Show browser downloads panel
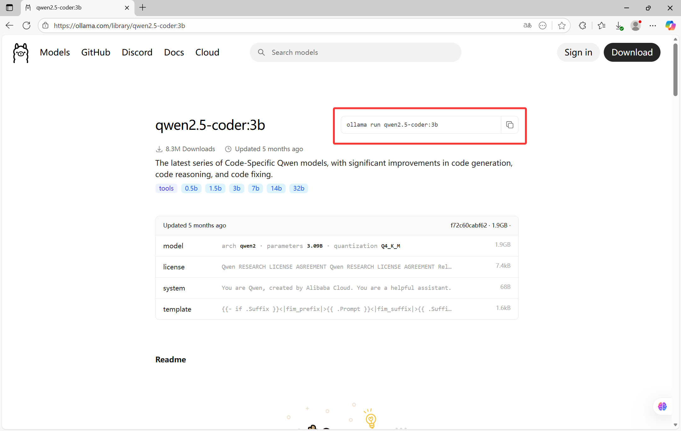The height and width of the screenshot is (431, 681). [619, 26]
